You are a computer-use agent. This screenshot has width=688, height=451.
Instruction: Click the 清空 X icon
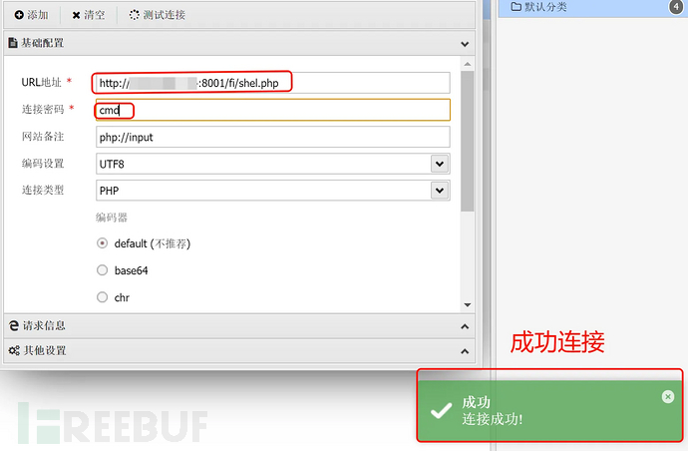coord(76,15)
